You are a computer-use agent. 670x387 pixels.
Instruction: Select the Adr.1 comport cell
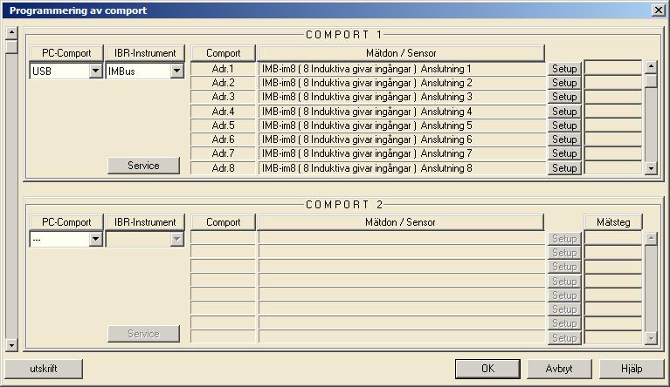click(223, 69)
